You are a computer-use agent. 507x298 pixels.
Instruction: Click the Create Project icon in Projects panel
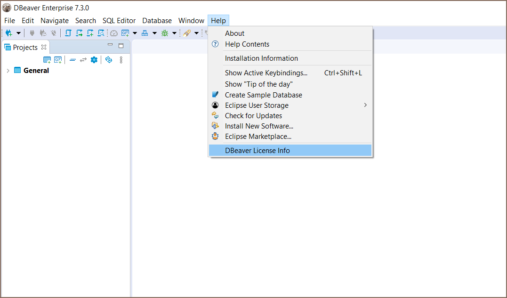(x=47, y=60)
